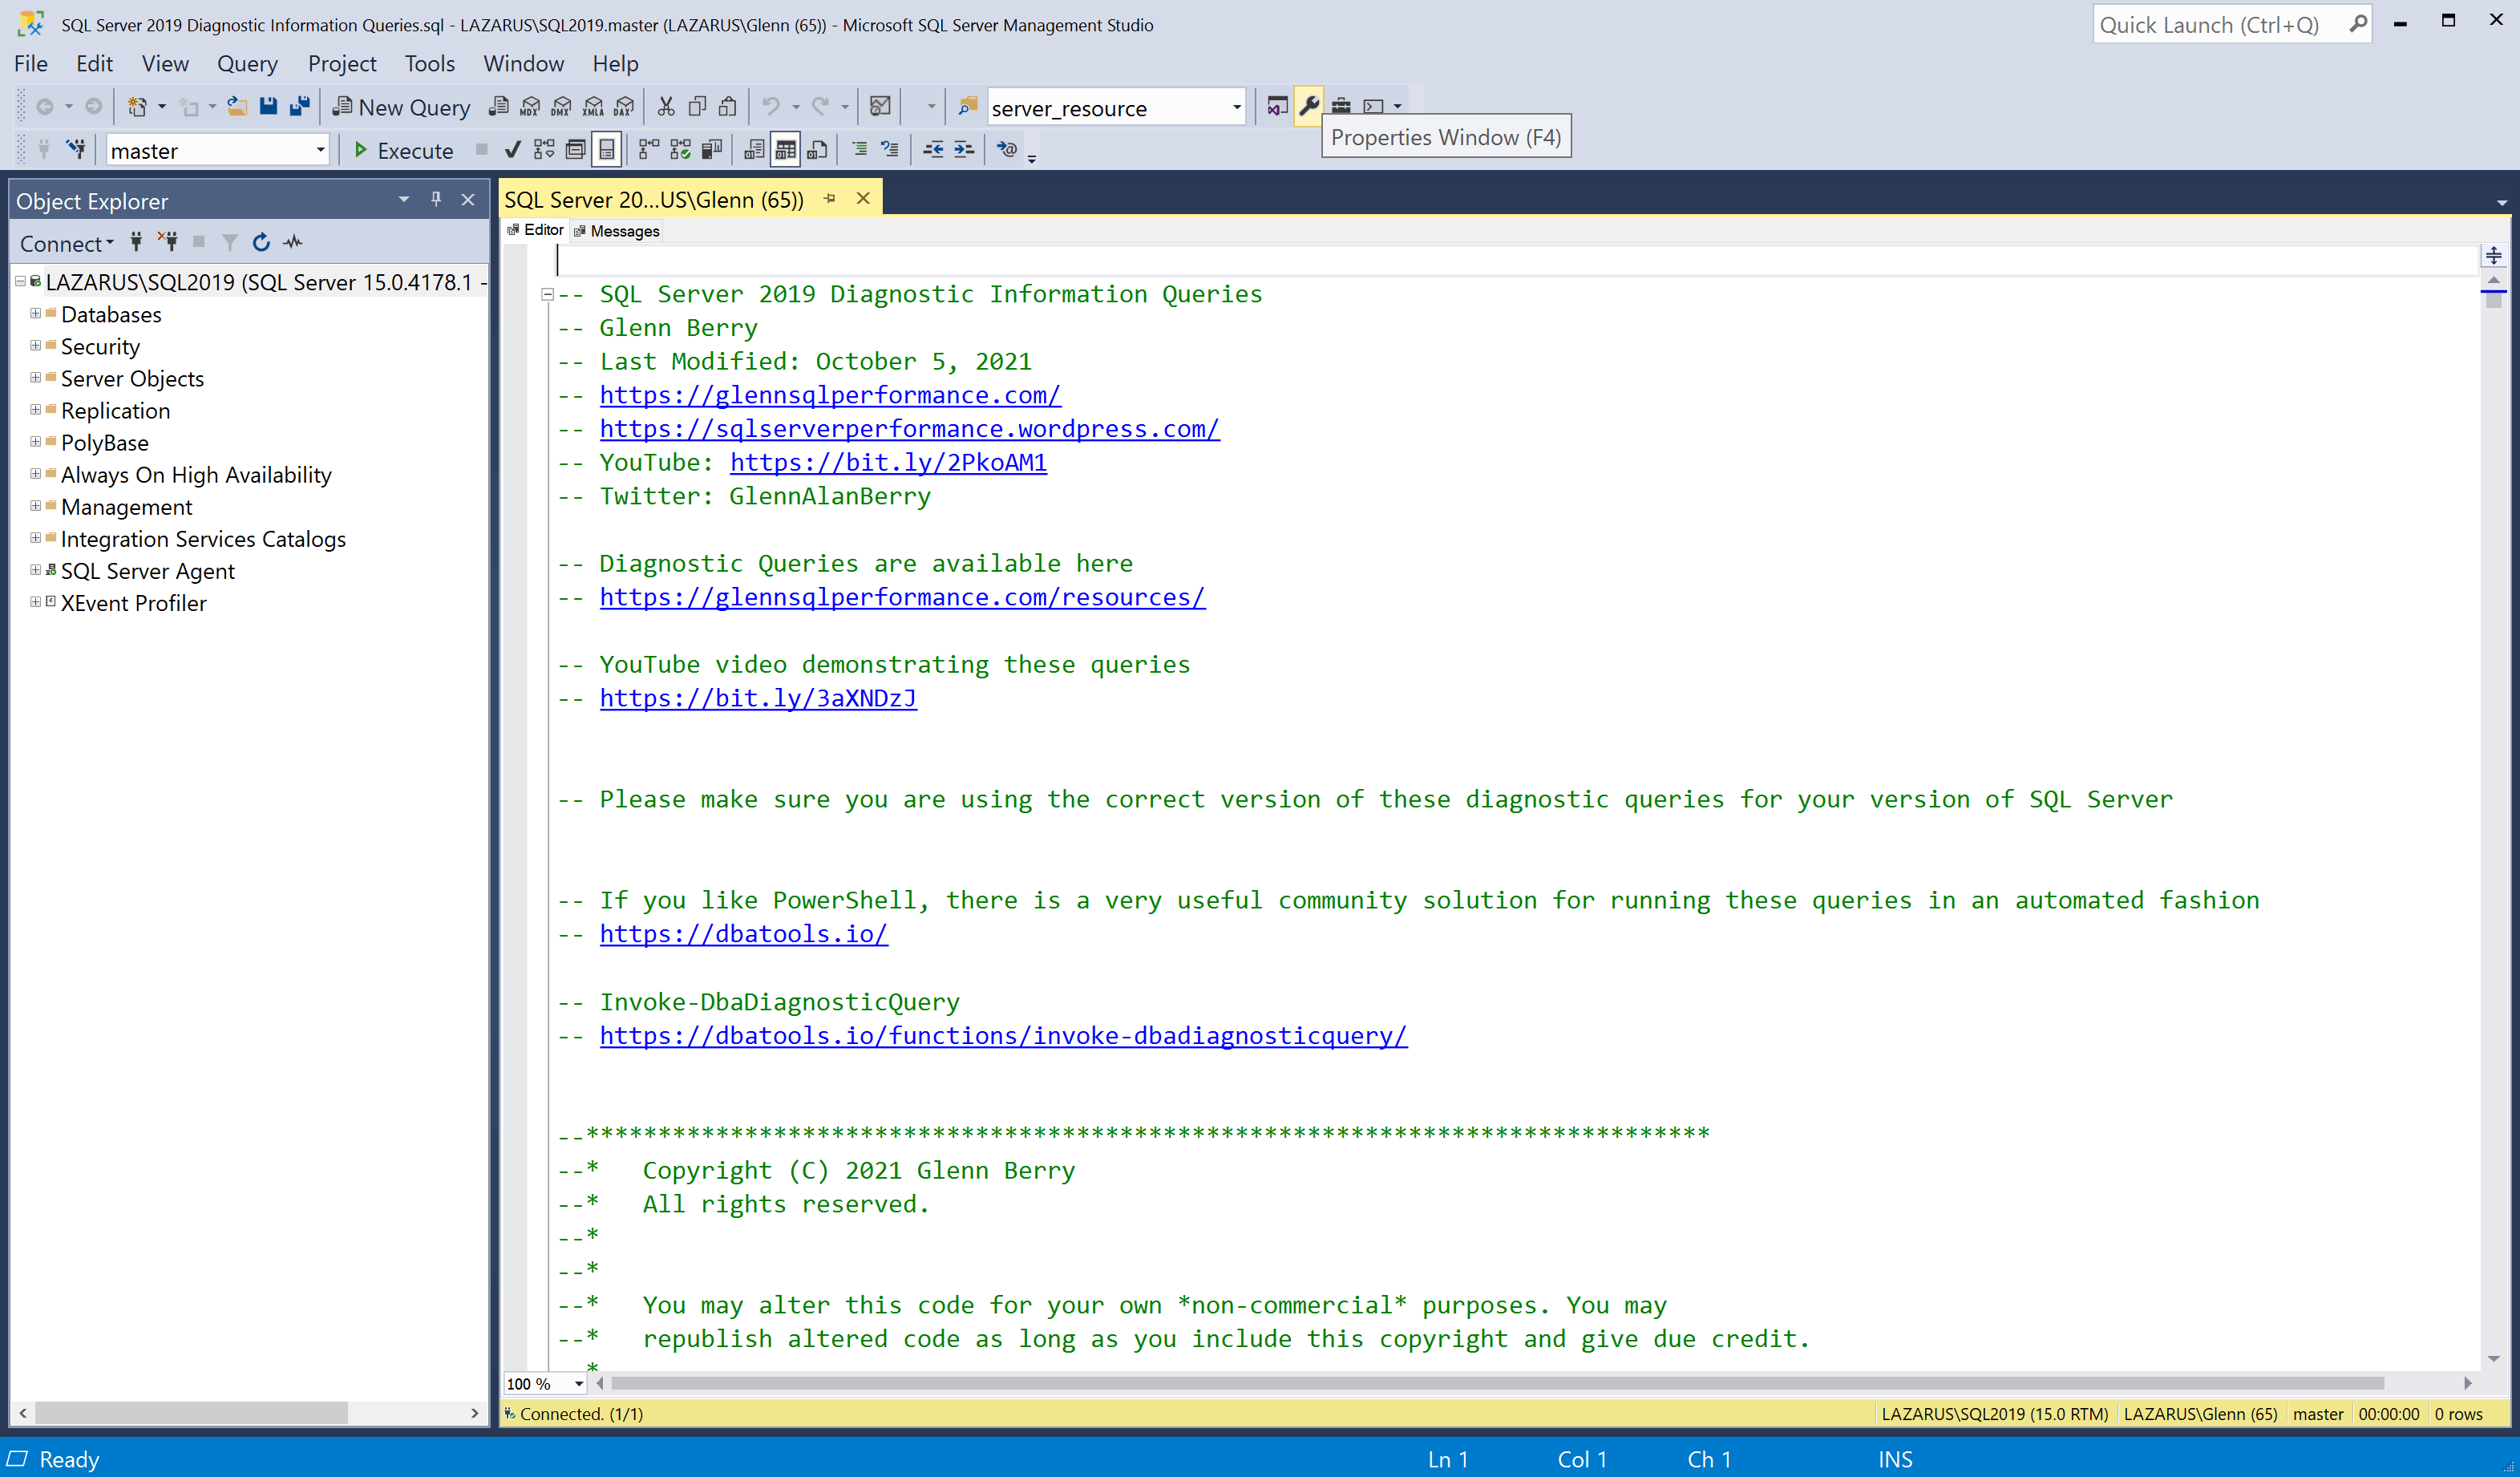Expand the Databases tree node

36,314
